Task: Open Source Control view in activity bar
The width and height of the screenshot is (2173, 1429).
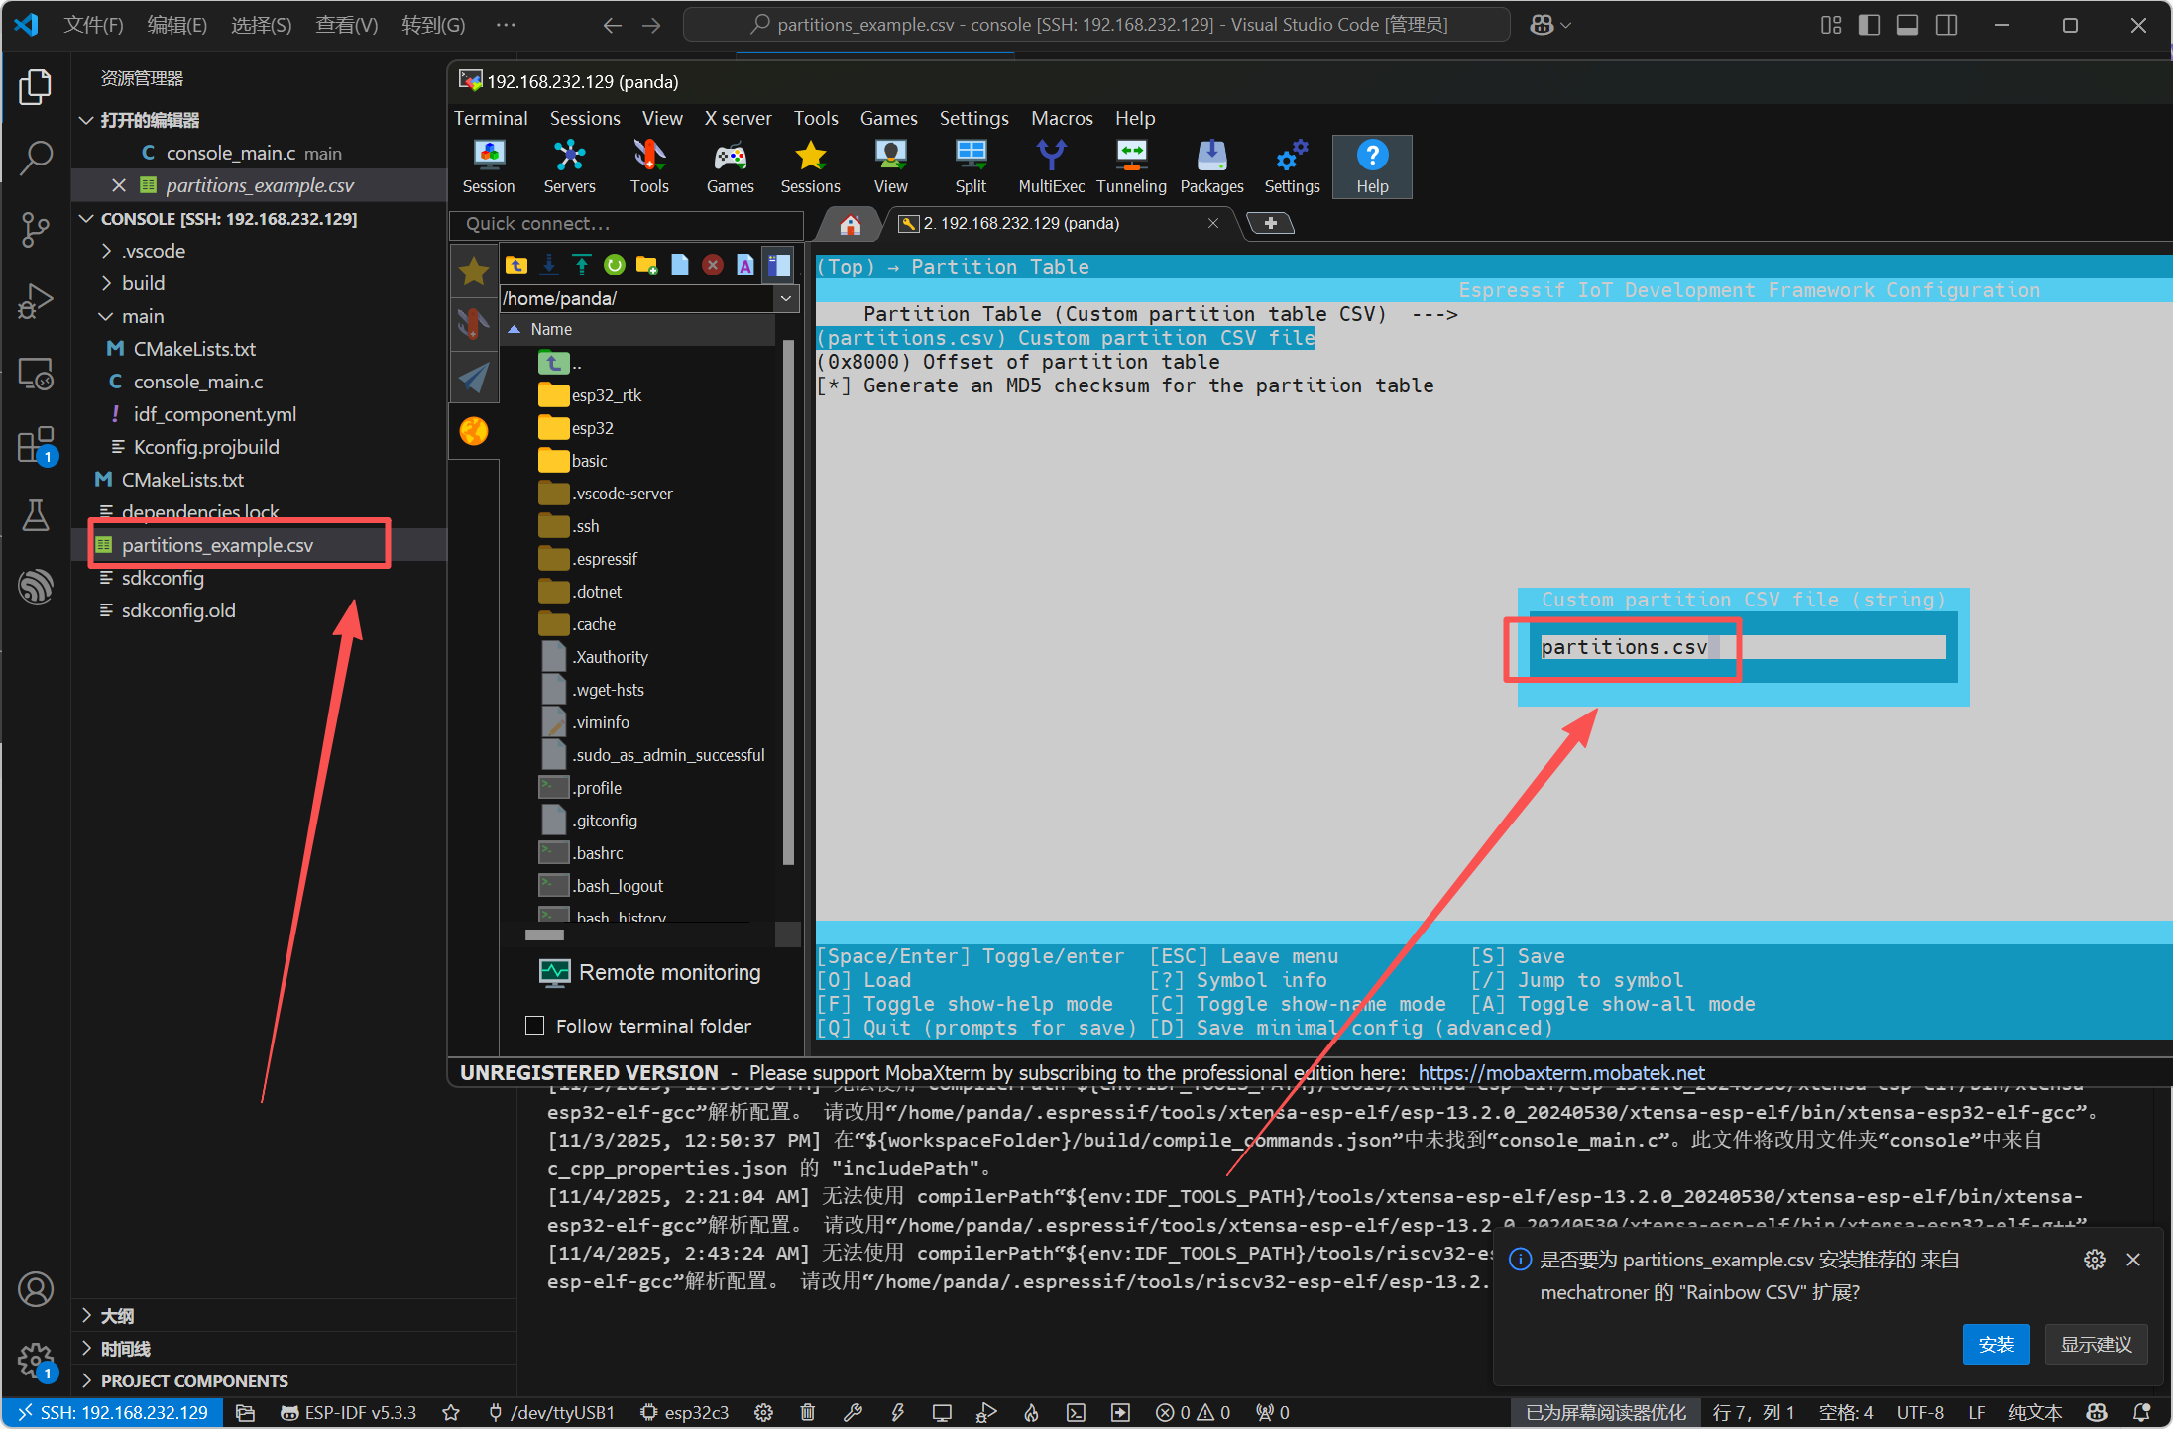Action: (36, 229)
